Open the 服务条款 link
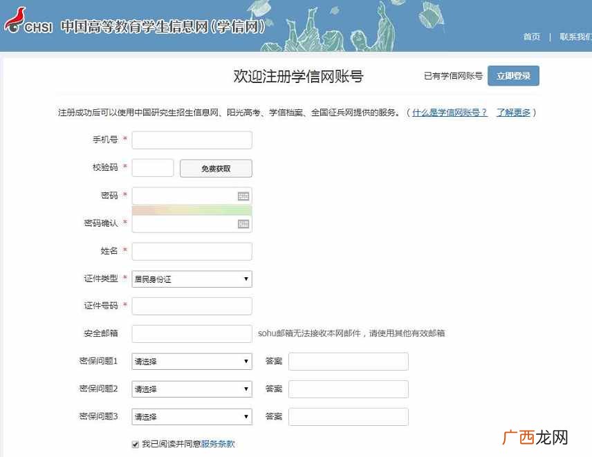The image size is (592, 457). (218, 444)
